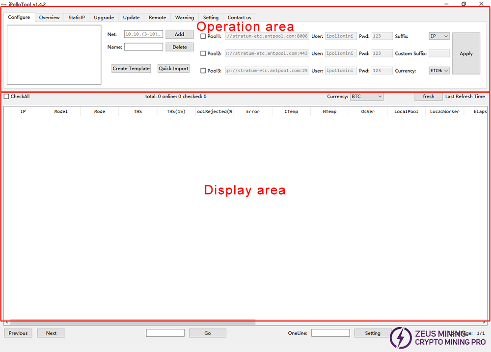Viewport: 491px width, 352px height.
Task: Toggle the Pool3 checkbox
Action: coord(204,71)
